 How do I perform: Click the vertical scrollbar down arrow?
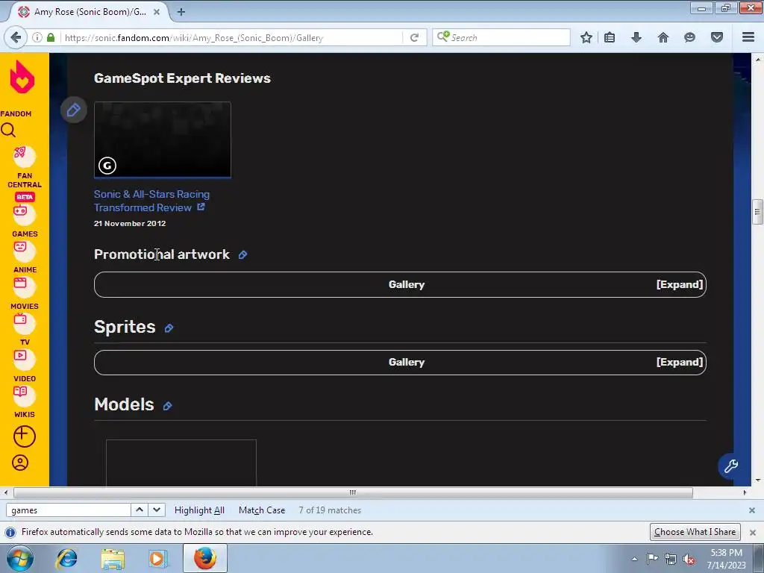(758, 480)
